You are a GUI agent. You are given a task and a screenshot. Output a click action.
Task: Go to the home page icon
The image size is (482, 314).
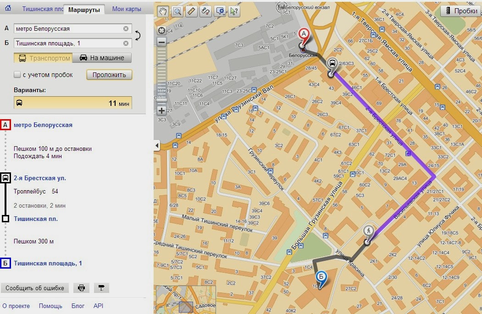(8, 8)
